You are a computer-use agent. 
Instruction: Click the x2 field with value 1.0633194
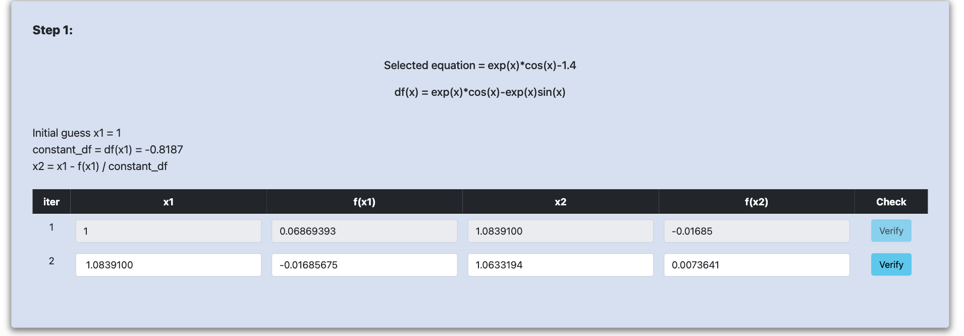561,265
